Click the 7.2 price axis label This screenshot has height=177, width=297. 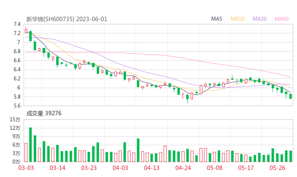pyautogui.click(x=17, y=33)
